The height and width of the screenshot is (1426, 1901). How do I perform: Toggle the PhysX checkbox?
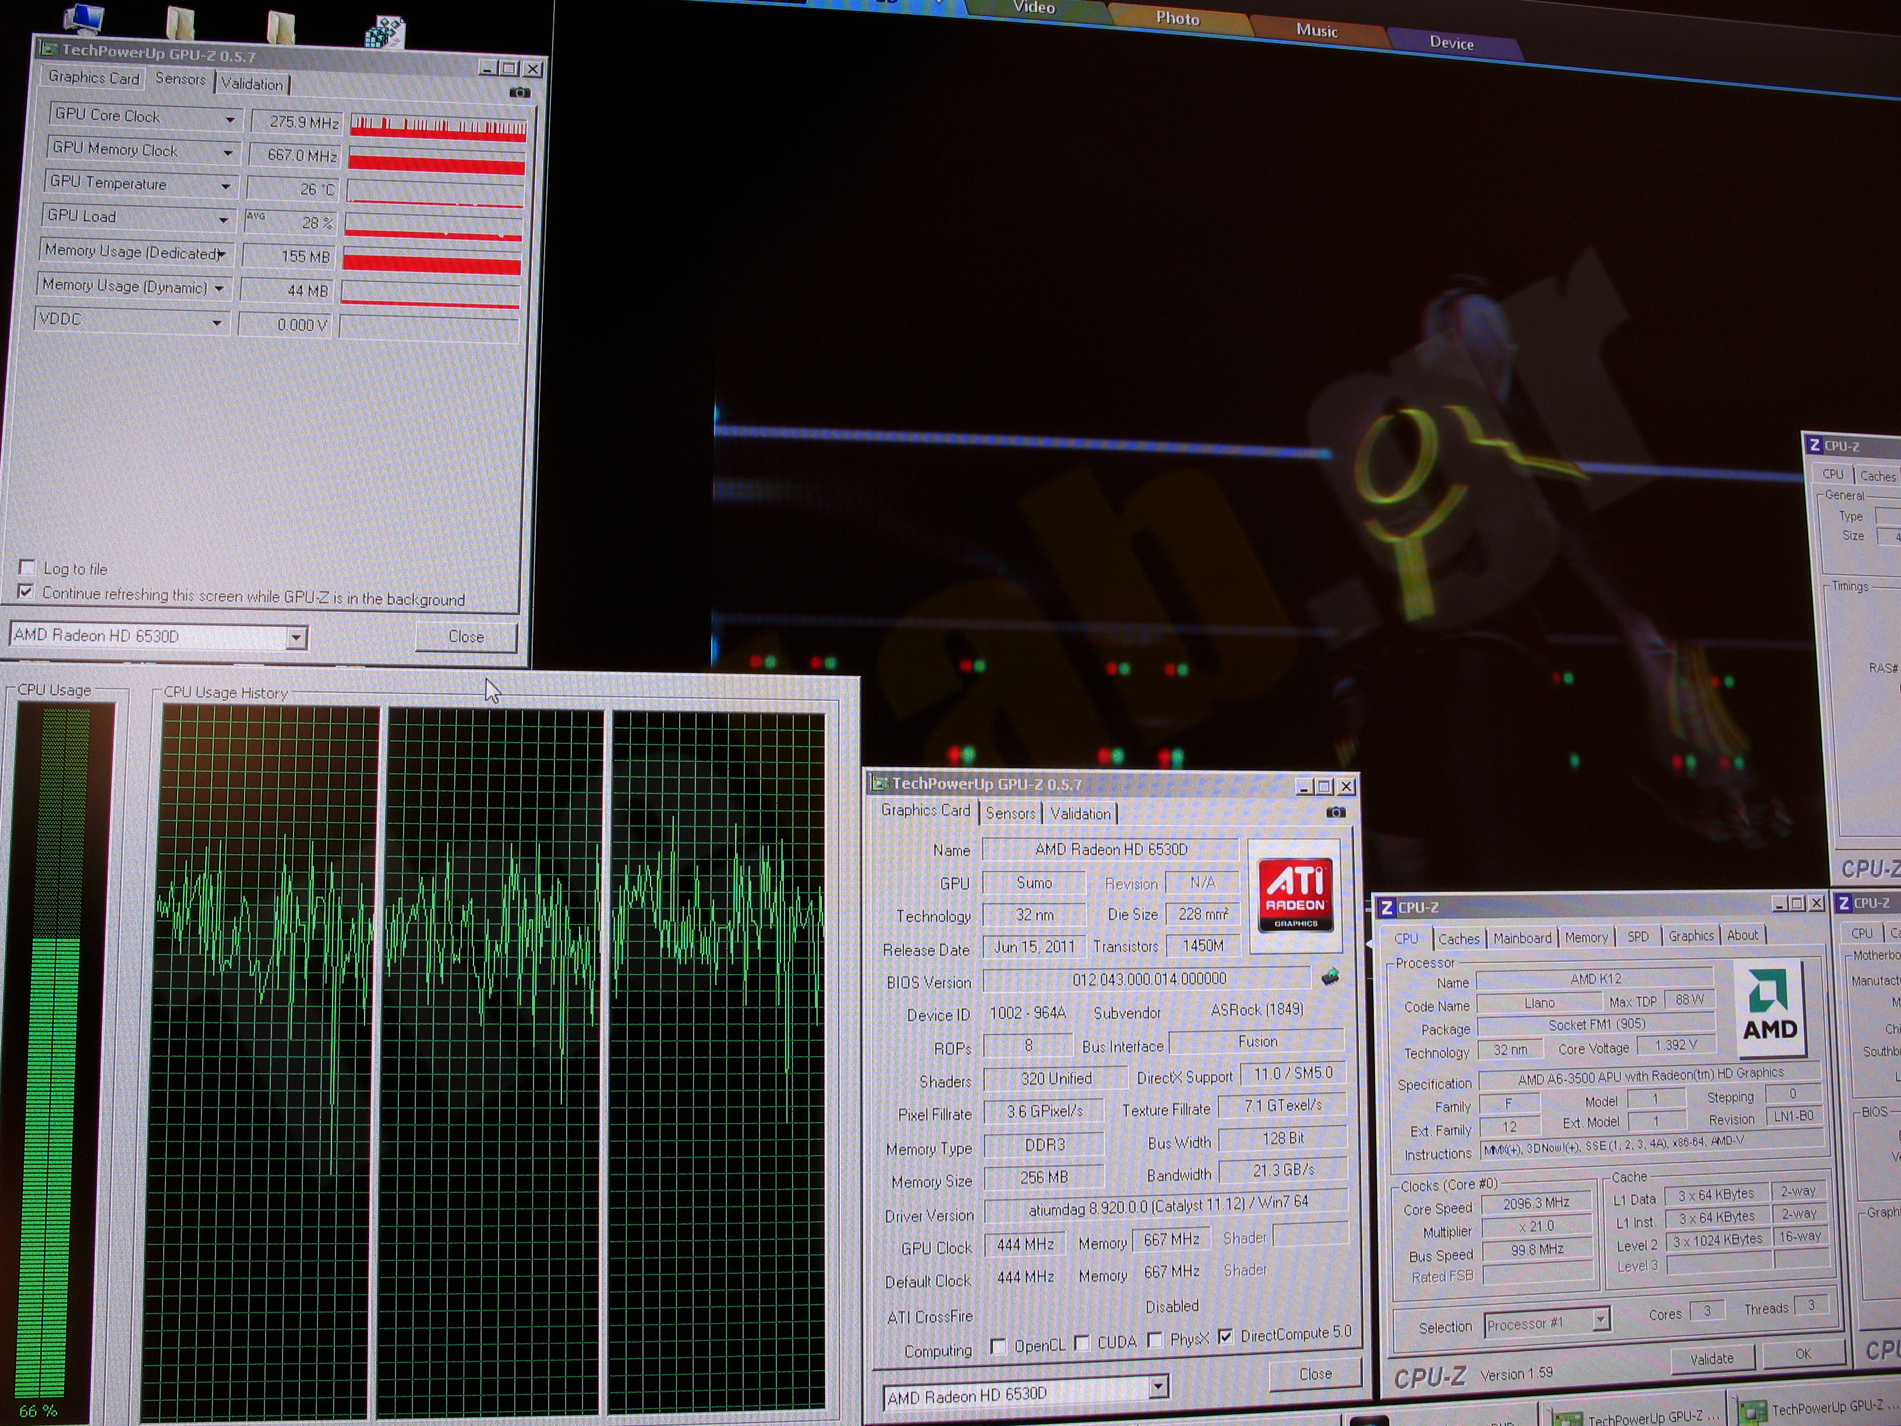1155,1339
